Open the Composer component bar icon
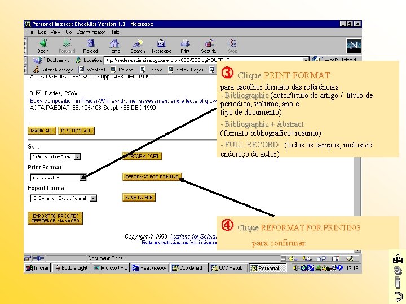406x304 pixels. (x=350, y=258)
